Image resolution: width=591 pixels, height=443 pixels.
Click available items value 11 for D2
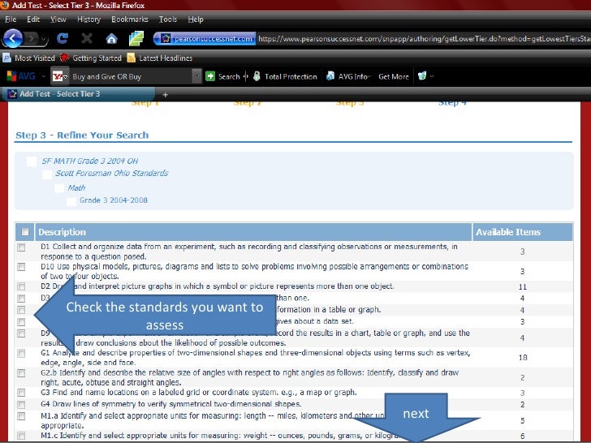coord(523,286)
